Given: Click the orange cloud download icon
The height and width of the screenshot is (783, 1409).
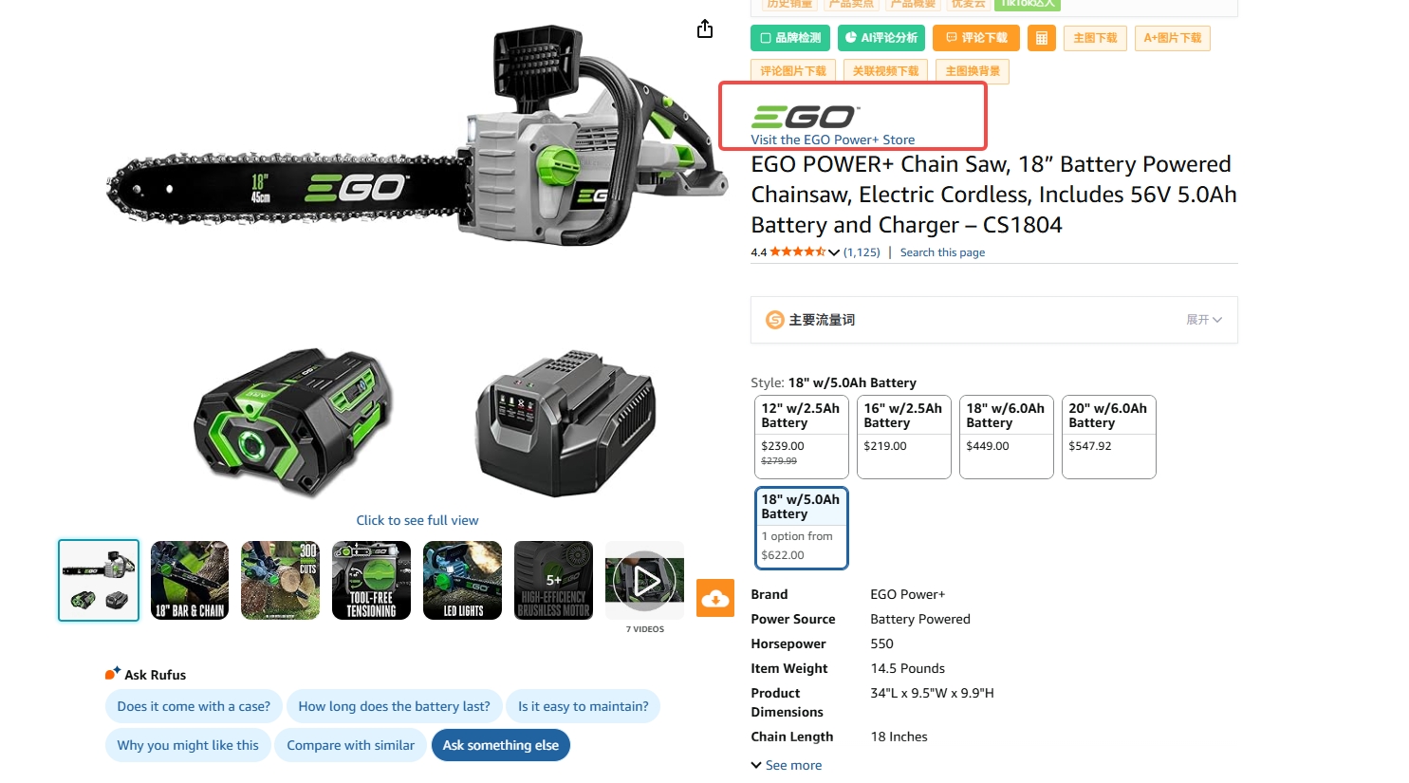Looking at the screenshot, I should [715, 598].
